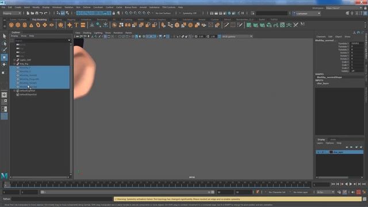Create a polygon disc from the shelf
368x207 pixels.
51,25
